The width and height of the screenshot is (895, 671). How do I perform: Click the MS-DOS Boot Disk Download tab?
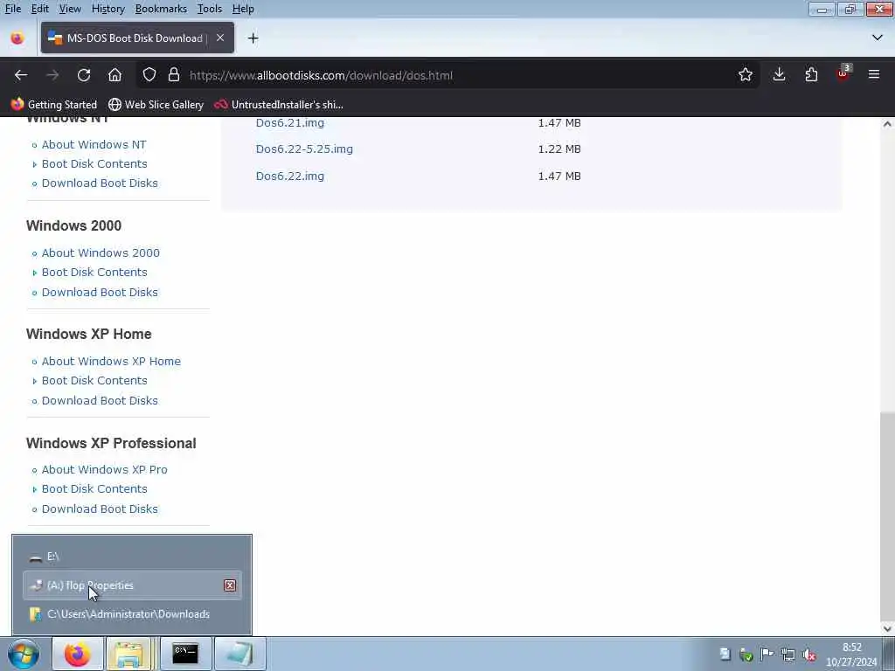pyautogui.click(x=137, y=38)
